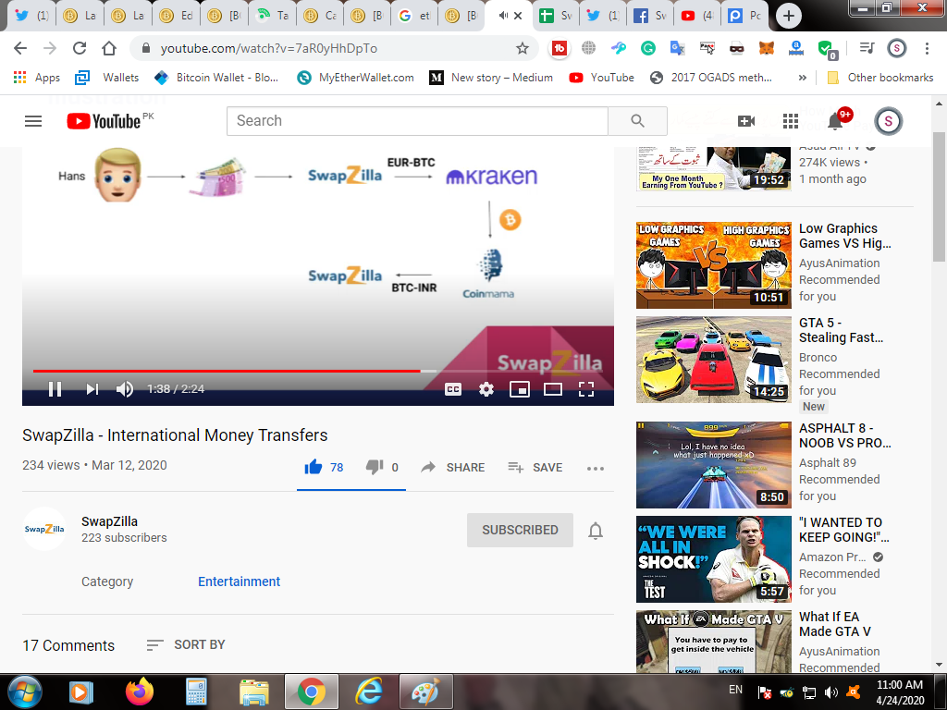Screen dimensions: 947x710
Task: Open YouTube notifications bell
Action: click(835, 121)
